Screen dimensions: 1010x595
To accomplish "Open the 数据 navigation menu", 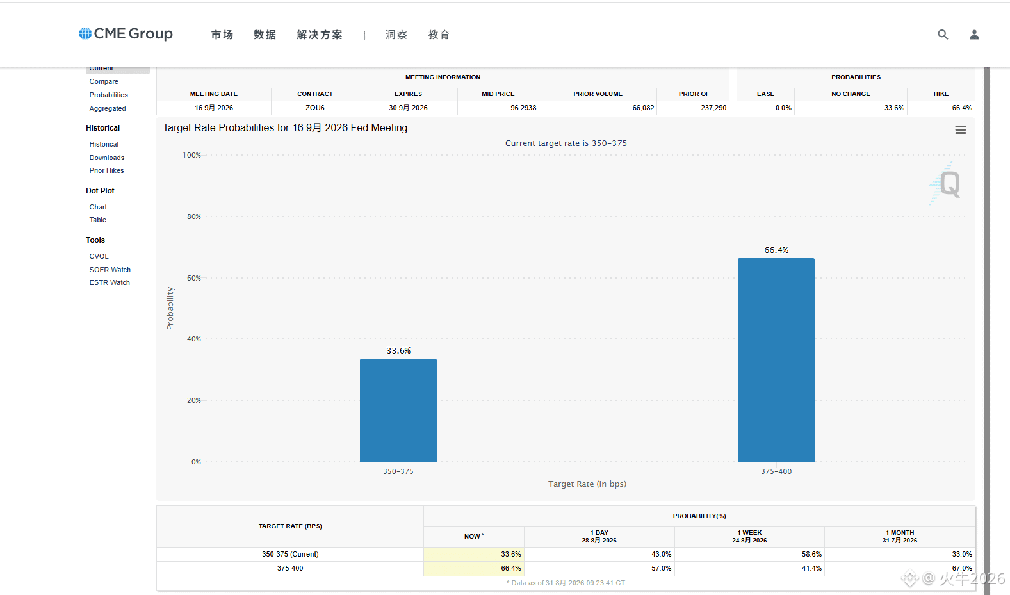I will coord(265,35).
